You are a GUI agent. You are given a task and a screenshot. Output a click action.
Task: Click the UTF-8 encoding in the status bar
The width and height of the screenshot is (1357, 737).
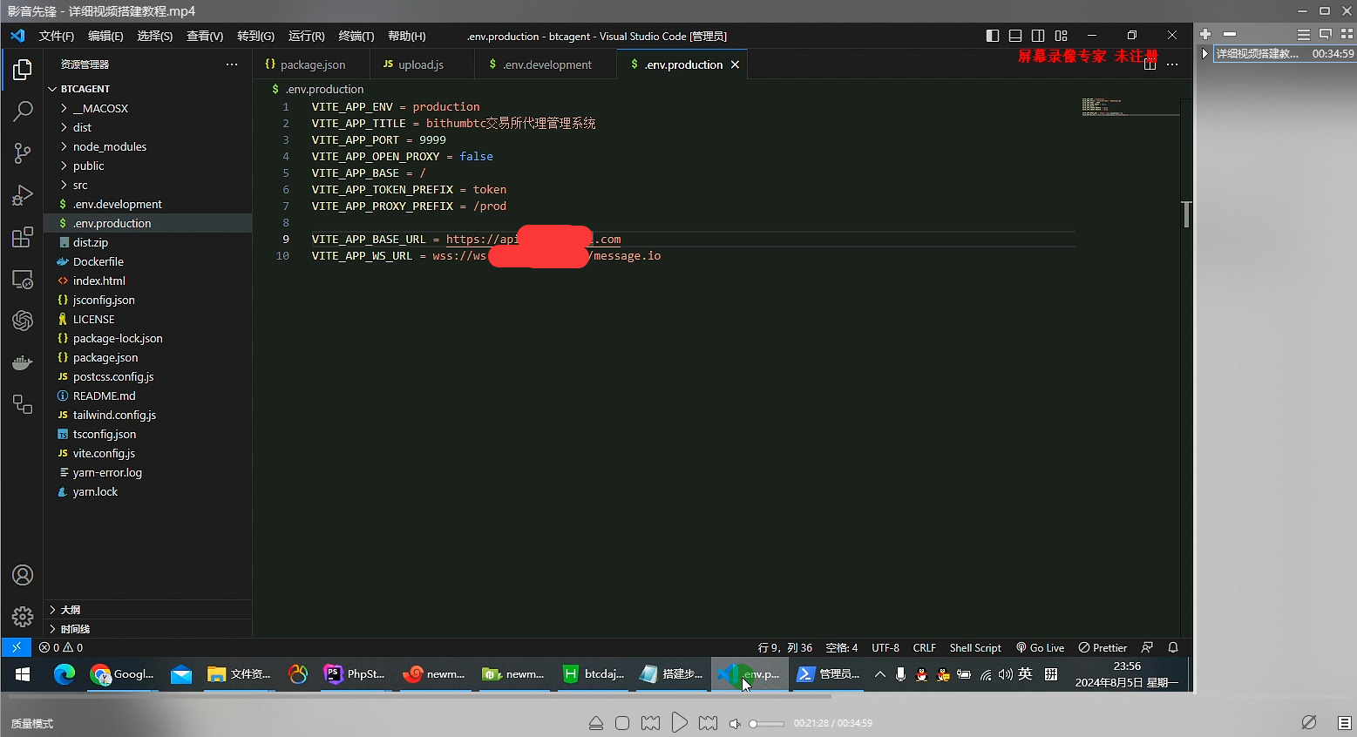[x=885, y=647]
